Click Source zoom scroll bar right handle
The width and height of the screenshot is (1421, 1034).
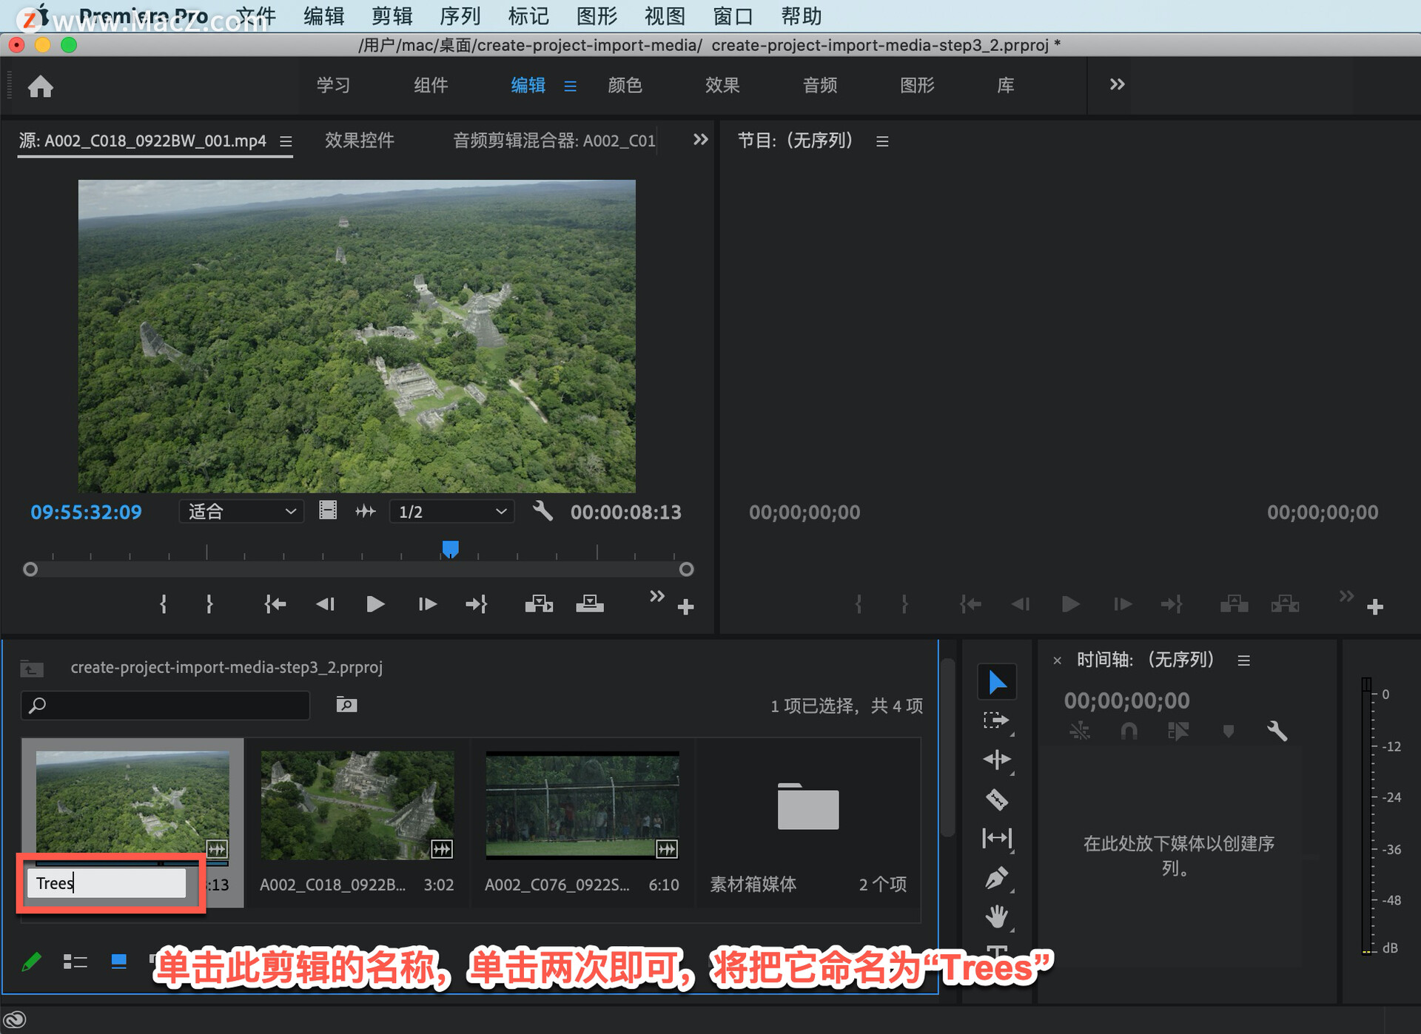686,569
